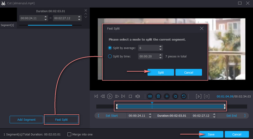253x139 pixels.
Task: Add a segment with the plus icon
Action: [167, 96]
